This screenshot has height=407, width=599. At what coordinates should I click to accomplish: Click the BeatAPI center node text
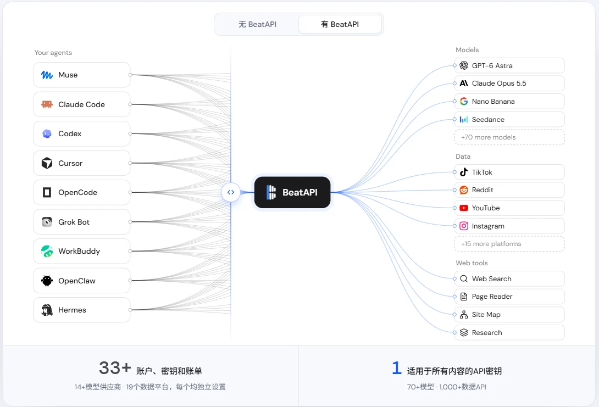[300, 192]
